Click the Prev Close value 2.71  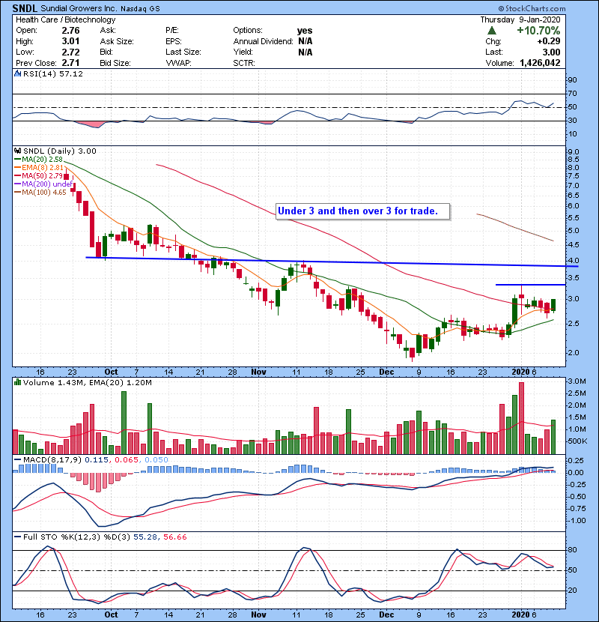click(x=70, y=63)
